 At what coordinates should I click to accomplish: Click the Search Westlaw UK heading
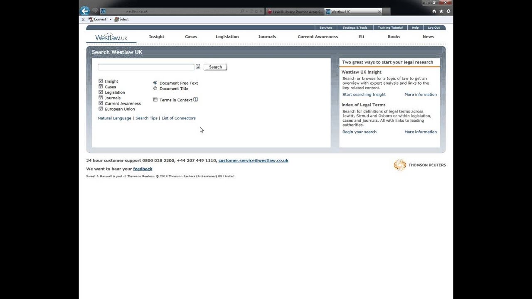tap(117, 52)
